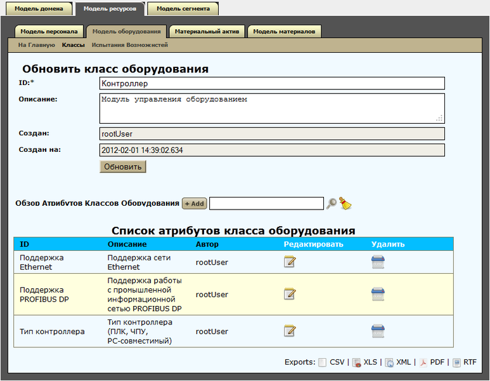Viewport: 490px width, 381px height.
Task: Click the XML export icon
Action: (x=389, y=363)
